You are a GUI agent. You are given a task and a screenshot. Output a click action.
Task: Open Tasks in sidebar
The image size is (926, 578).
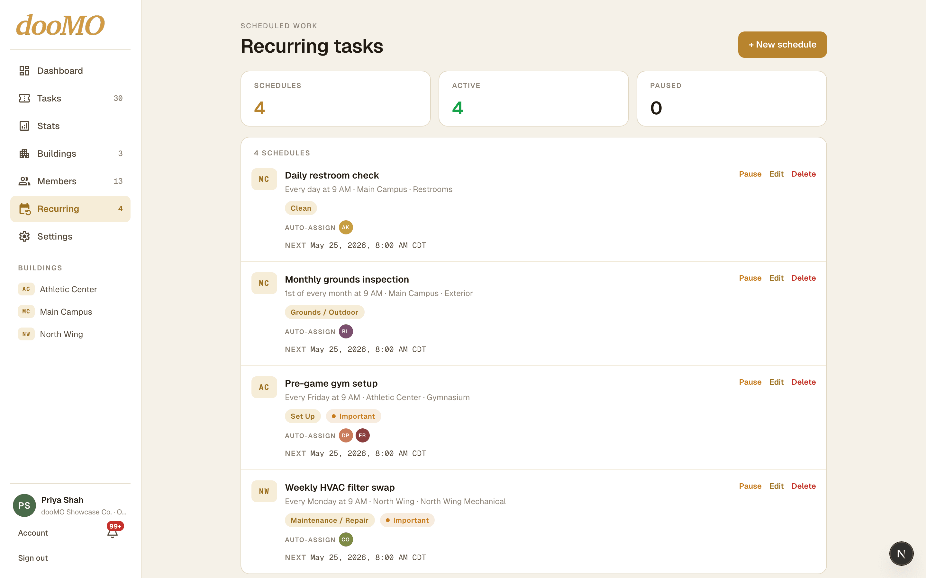coord(70,98)
